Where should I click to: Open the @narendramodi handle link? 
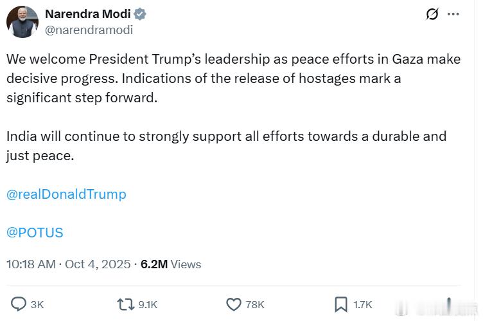[x=89, y=30]
